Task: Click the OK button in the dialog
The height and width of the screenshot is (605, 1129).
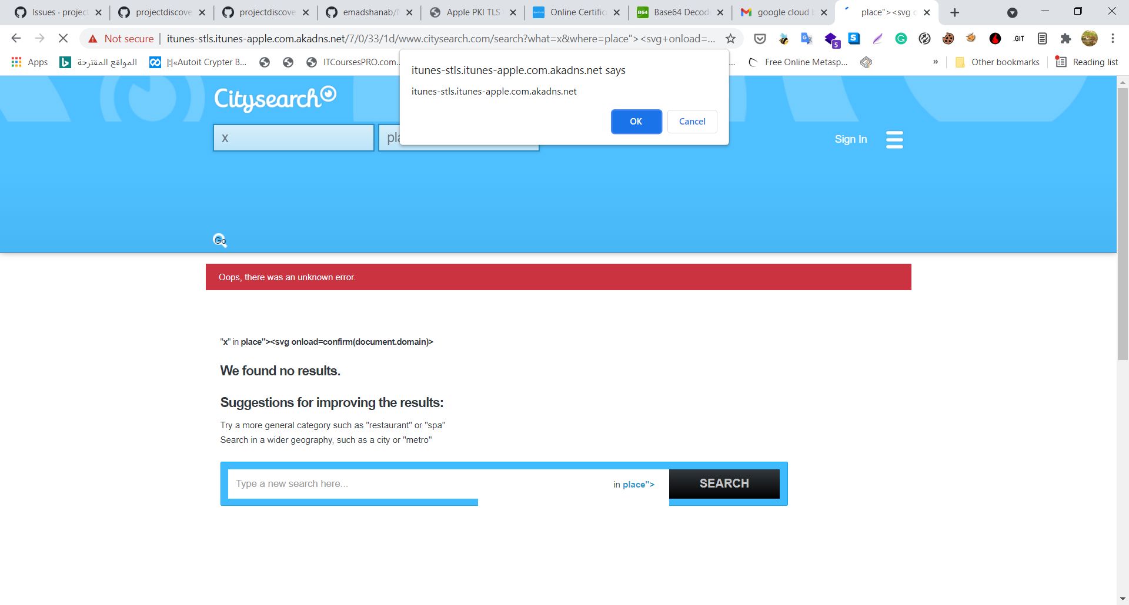Action: pos(636,122)
